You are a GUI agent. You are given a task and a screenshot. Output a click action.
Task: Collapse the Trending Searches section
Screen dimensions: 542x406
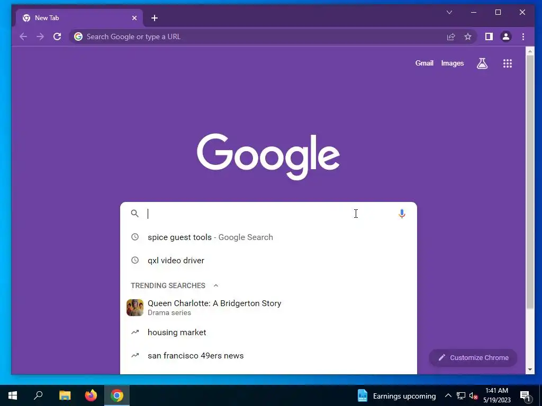pyautogui.click(x=216, y=285)
